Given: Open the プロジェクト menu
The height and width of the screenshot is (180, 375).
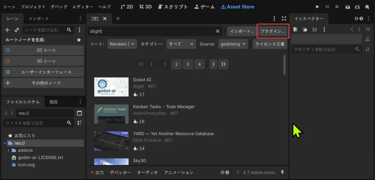Looking at the screenshot, I should click(x=33, y=7).
